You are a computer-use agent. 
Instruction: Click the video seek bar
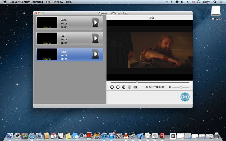[150, 82]
